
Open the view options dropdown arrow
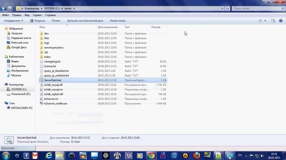(x=265, y=21)
